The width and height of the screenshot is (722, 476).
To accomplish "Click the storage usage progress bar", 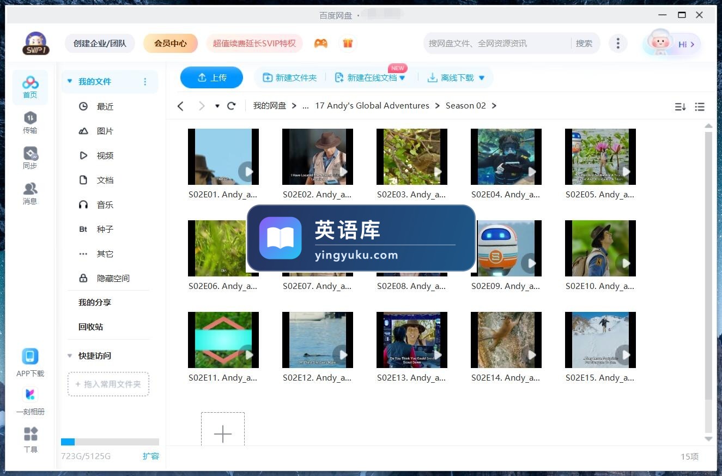I will coord(110,442).
